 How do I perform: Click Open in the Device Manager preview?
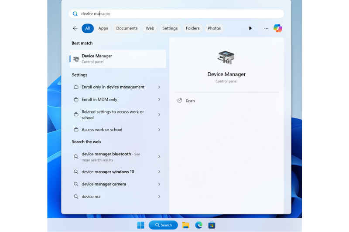[190, 101]
